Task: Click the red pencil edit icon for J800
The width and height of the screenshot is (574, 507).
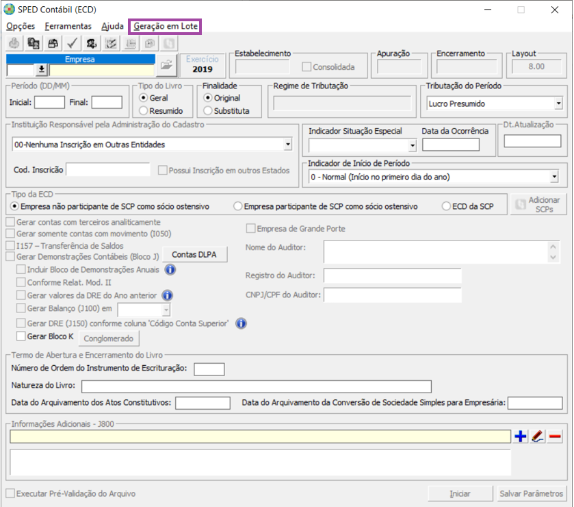Action: [538, 436]
